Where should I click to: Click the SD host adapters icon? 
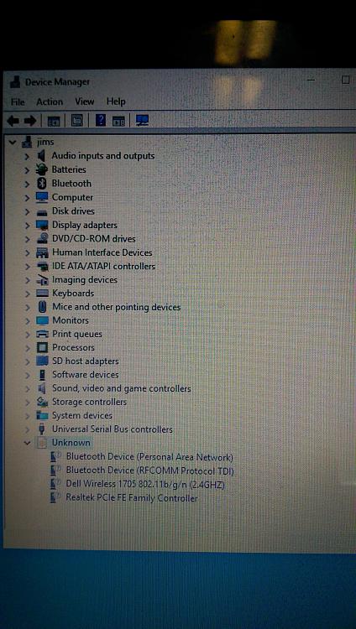coord(42,361)
